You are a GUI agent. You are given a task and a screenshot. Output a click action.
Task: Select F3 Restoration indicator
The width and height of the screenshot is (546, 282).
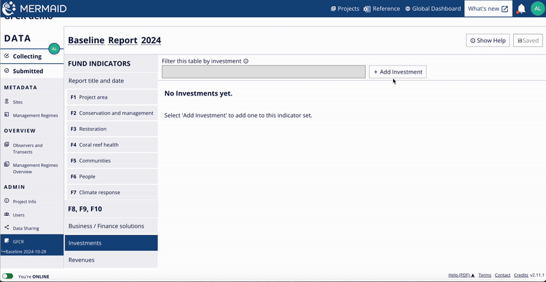[112, 129]
